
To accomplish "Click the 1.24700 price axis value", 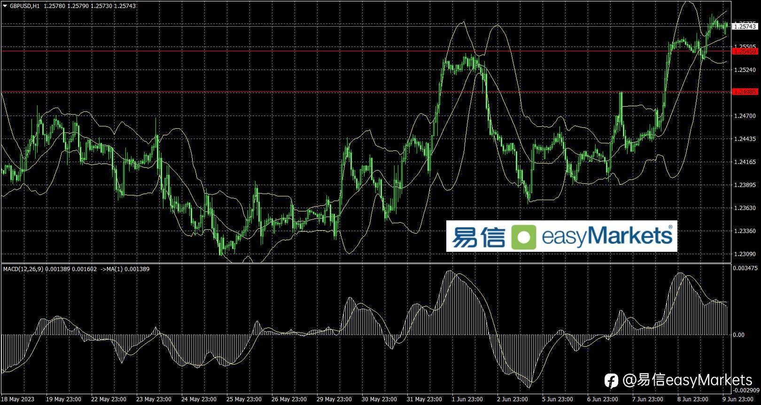I will (745, 116).
